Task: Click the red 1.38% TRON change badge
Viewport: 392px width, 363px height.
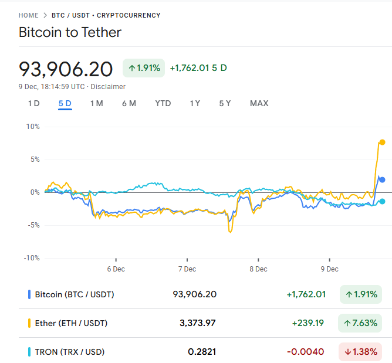Action: pyautogui.click(x=359, y=352)
